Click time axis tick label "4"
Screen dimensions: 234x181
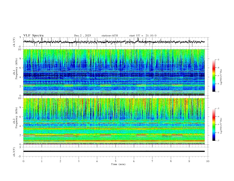pyautogui.click(x=97, y=161)
